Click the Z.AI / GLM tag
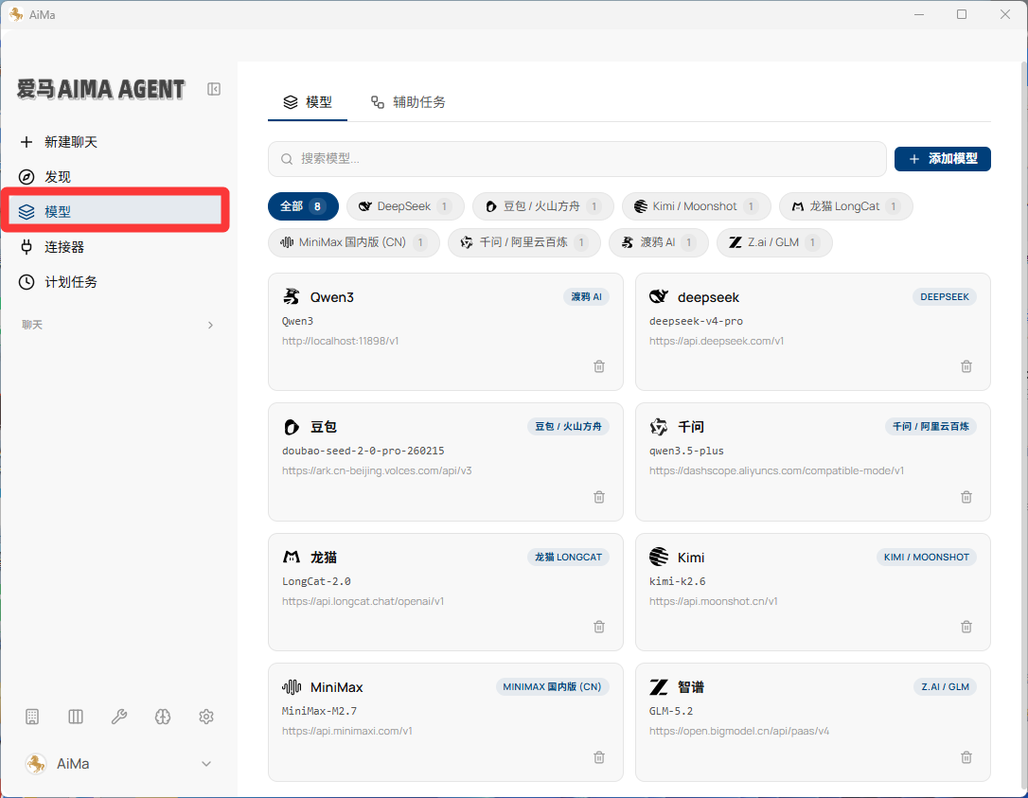Screen dimensions: 1028x798 (x=945, y=687)
